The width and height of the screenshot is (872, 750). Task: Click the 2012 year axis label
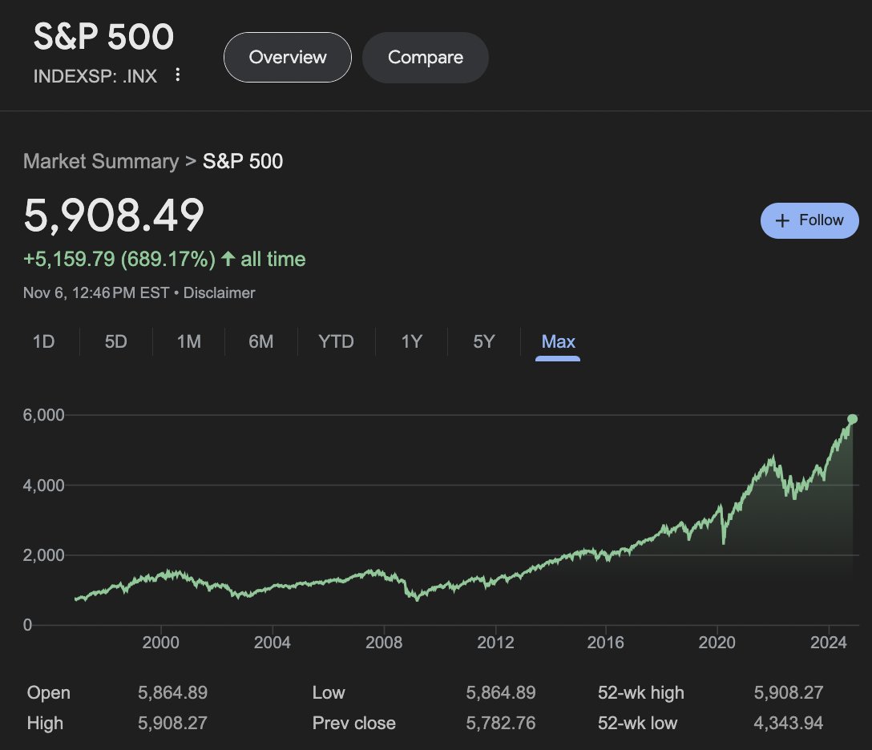click(495, 643)
